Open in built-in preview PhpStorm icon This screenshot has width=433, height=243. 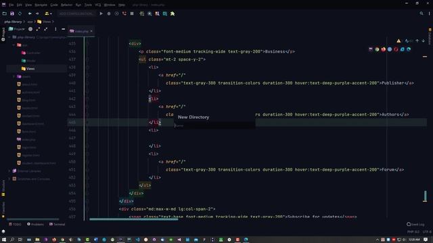(x=371, y=49)
